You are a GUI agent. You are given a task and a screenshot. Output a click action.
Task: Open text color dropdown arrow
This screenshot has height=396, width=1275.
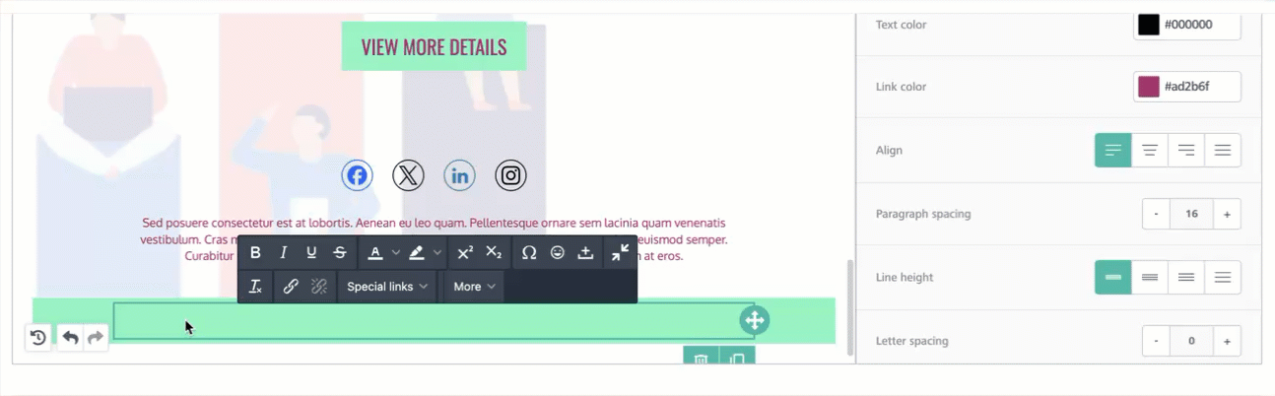click(x=396, y=253)
